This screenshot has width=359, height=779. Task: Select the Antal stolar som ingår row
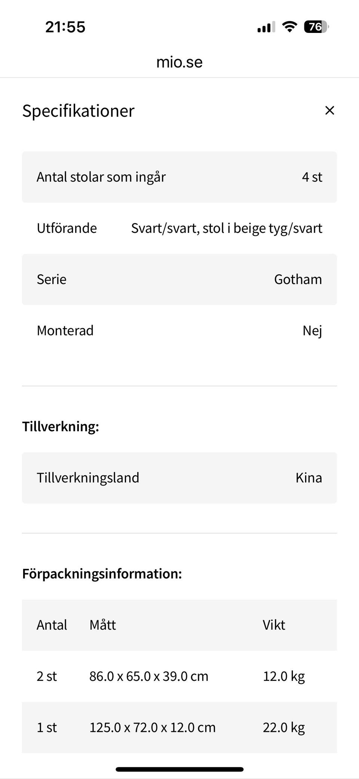[179, 177]
